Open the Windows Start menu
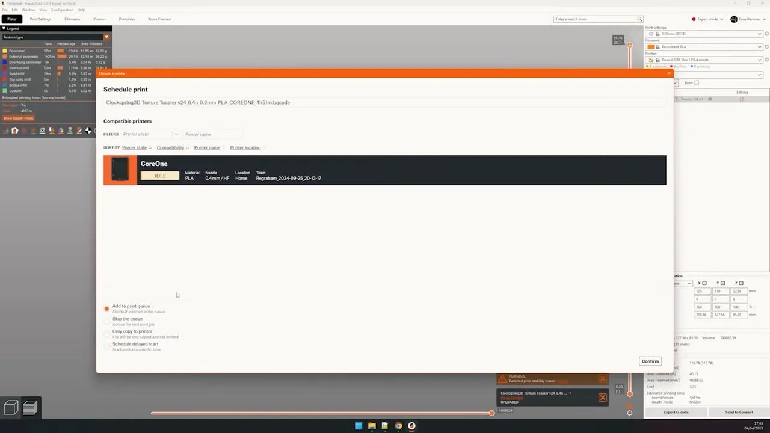This screenshot has width=770, height=433. [359, 426]
